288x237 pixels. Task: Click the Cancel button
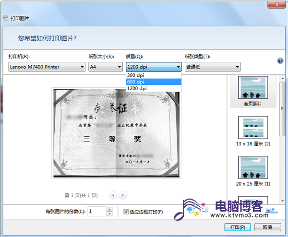[268, 227]
